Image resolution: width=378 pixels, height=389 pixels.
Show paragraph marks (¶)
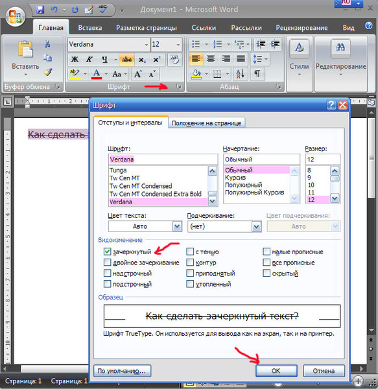pyautogui.click(x=257, y=74)
